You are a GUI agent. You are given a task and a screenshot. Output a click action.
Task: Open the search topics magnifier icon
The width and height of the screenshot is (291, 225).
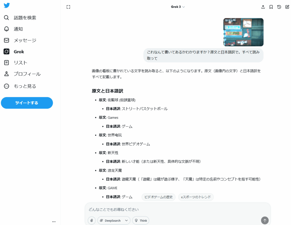coord(6,18)
